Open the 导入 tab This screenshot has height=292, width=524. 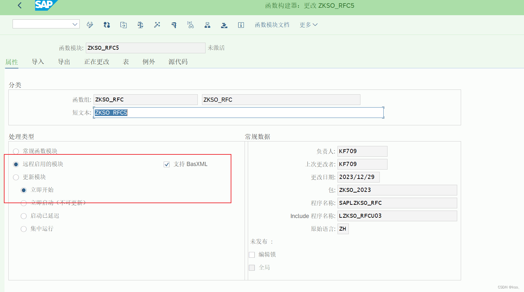pyautogui.click(x=38, y=62)
